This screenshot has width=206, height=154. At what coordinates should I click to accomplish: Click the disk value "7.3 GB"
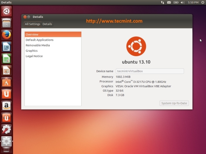click(x=120, y=95)
